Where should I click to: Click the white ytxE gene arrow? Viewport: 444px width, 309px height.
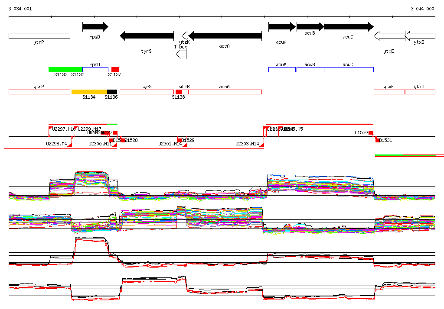389,36
